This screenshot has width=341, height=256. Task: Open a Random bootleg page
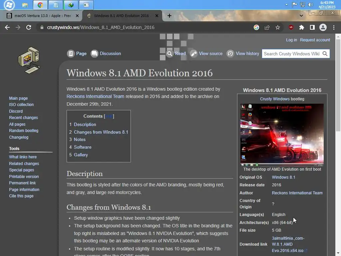(24, 131)
